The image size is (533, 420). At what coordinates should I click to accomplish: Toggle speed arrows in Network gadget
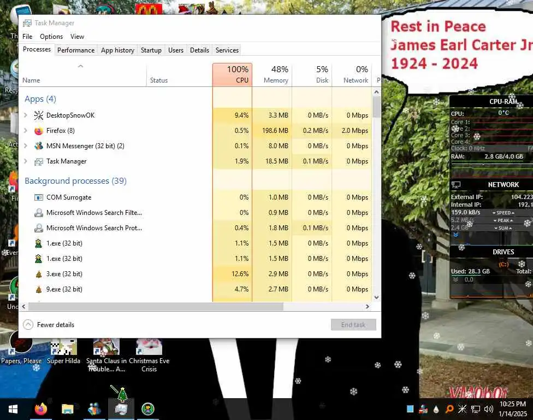pyautogui.click(x=504, y=213)
